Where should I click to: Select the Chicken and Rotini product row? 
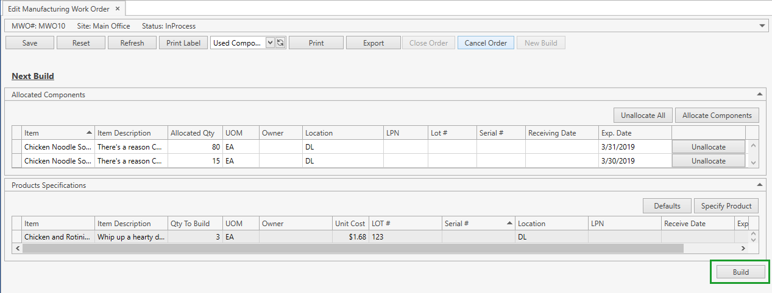pos(58,237)
